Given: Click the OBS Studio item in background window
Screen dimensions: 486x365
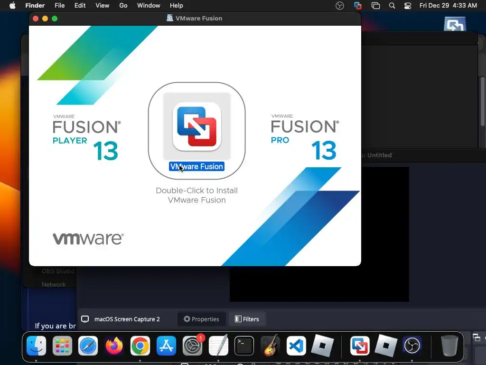Looking at the screenshot, I should click(58, 271).
